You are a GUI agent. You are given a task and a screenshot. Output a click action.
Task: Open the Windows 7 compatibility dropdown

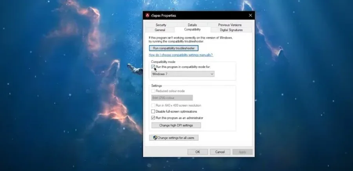(x=183, y=74)
